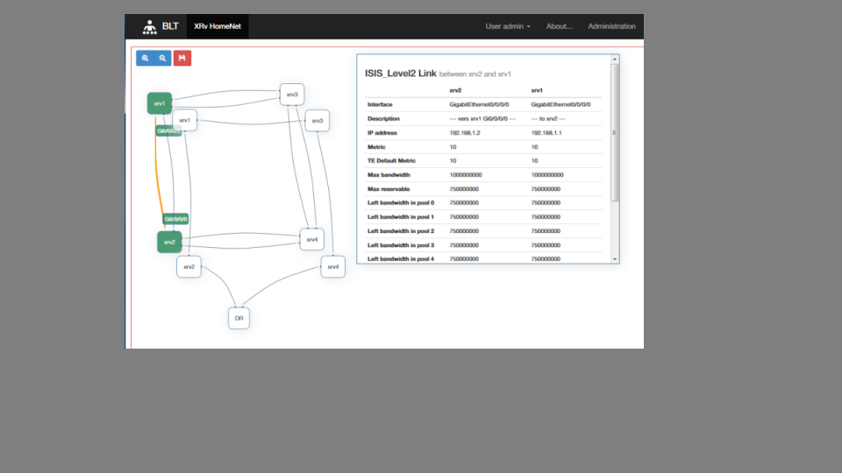This screenshot has height=473, width=842.
Task: Click Left bandwidth in pool 3 label
Action: coord(401,245)
